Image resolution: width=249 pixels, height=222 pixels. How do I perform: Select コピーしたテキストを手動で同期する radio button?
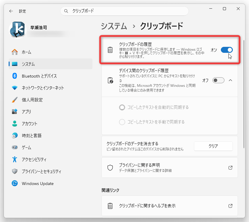point(122,122)
